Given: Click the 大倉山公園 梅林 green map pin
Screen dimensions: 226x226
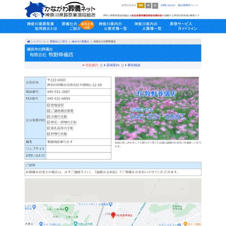Looking at the screenshot, I should pos(66,209).
